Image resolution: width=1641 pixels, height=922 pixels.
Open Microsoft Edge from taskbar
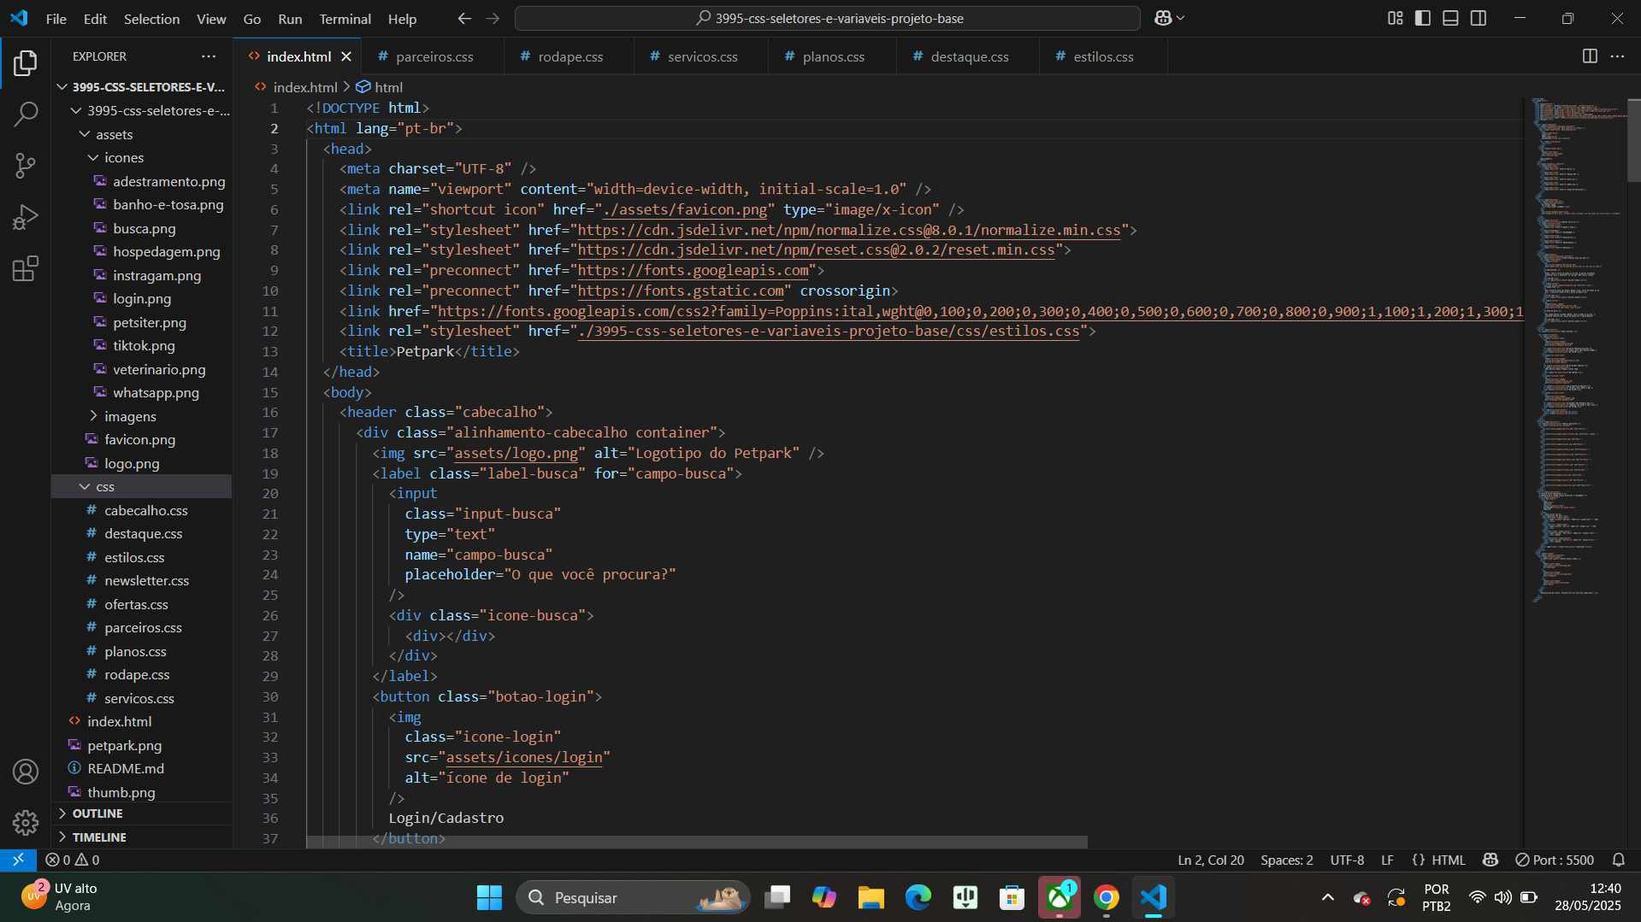coord(918,897)
